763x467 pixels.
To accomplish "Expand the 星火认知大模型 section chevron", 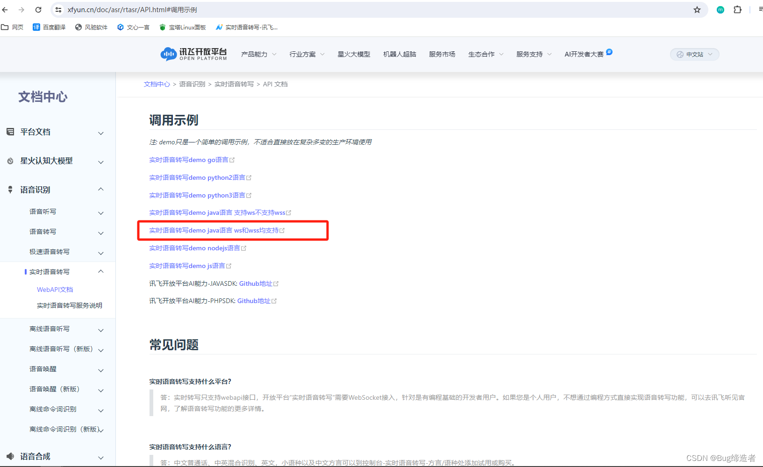I will pyautogui.click(x=100, y=162).
